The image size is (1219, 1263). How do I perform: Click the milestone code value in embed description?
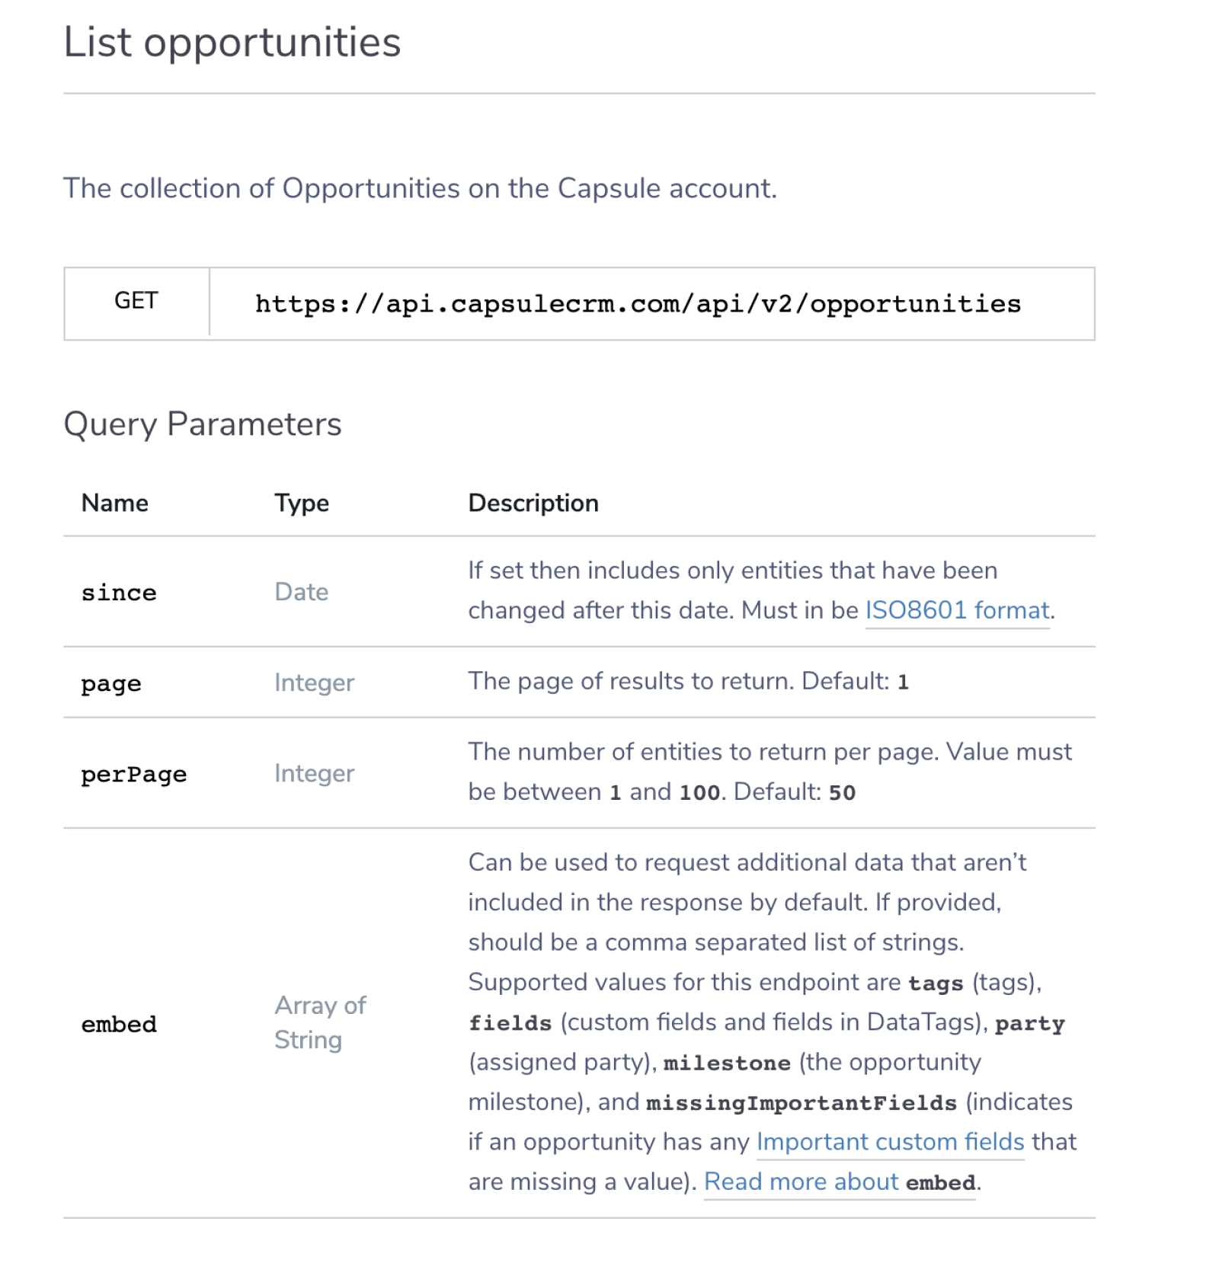coord(727,1063)
